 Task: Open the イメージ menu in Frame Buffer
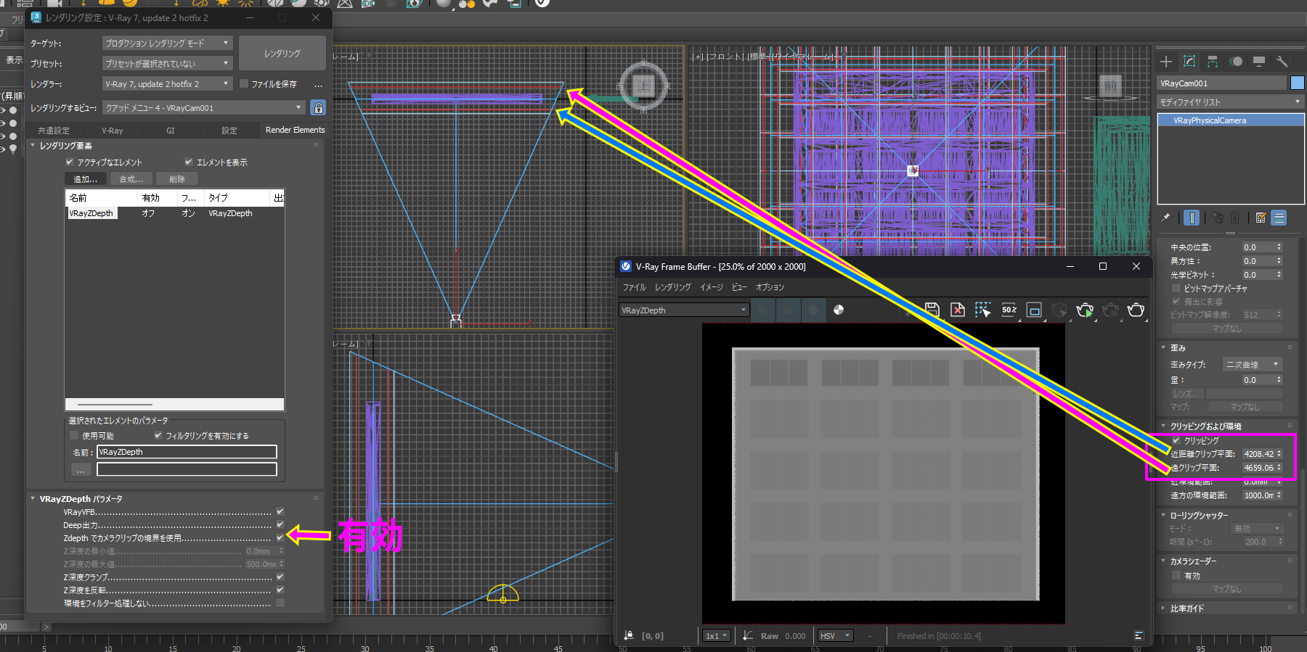(711, 287)
